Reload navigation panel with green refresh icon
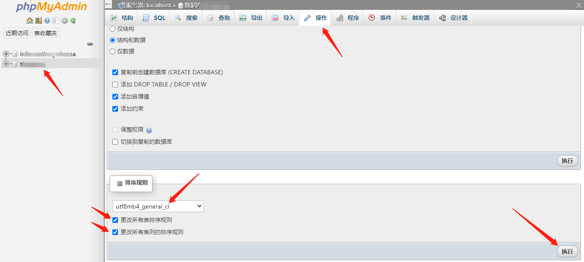584x262 pixels. pos(73,20)
